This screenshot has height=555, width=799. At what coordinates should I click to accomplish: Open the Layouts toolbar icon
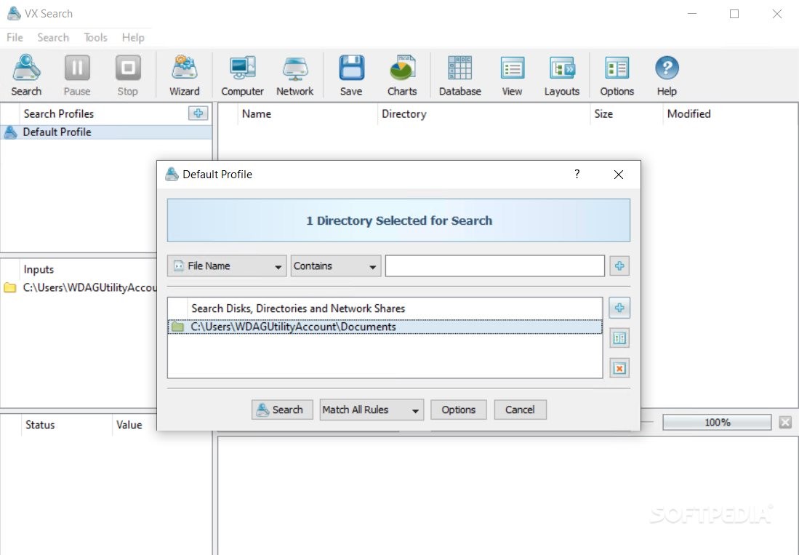(562, 76)
